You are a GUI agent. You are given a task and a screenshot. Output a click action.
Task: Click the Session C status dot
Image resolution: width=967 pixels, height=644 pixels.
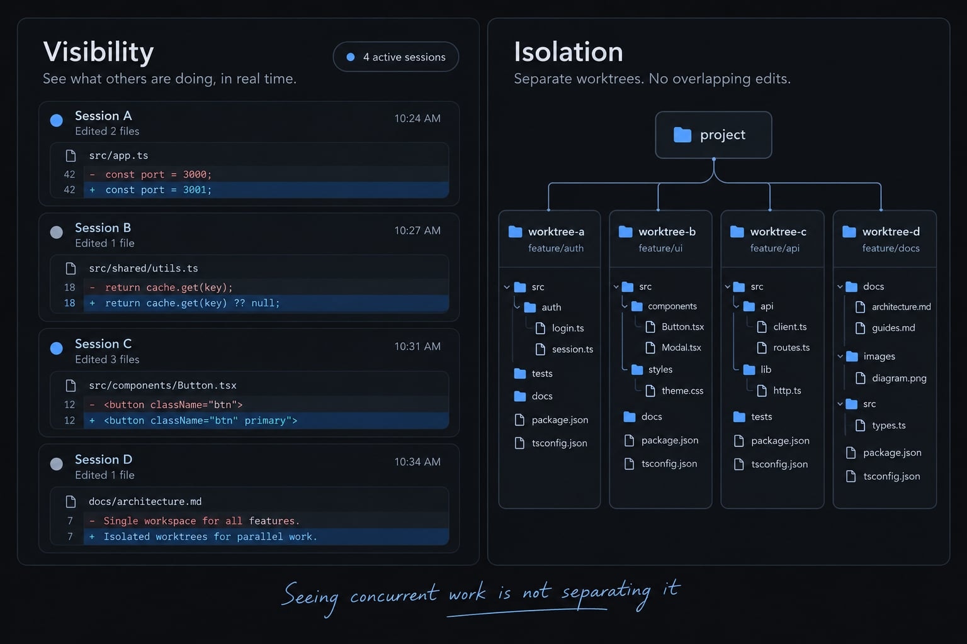coord(57,348)
